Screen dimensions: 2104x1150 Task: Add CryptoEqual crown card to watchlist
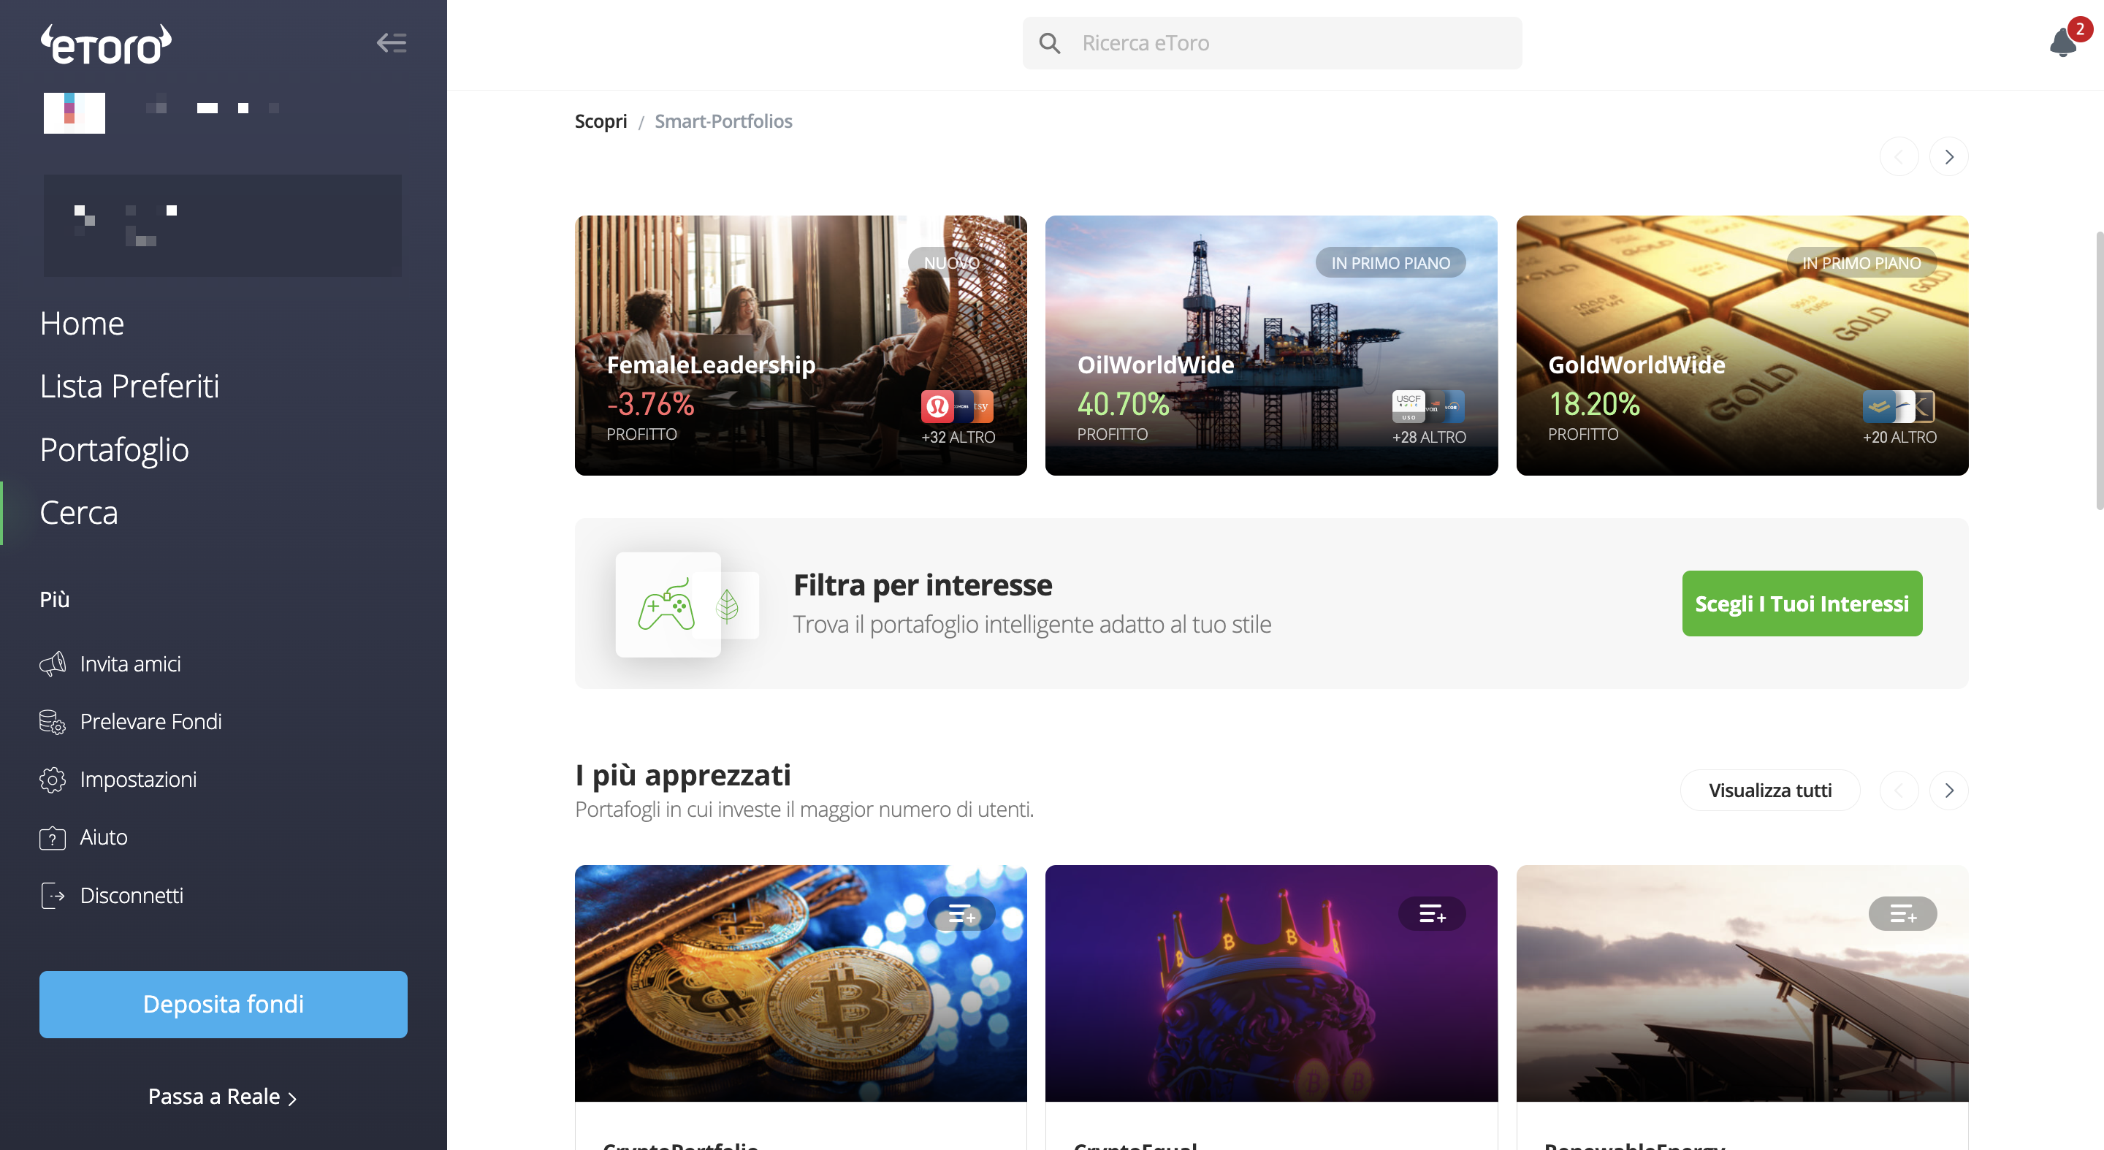coord(1432,914)
